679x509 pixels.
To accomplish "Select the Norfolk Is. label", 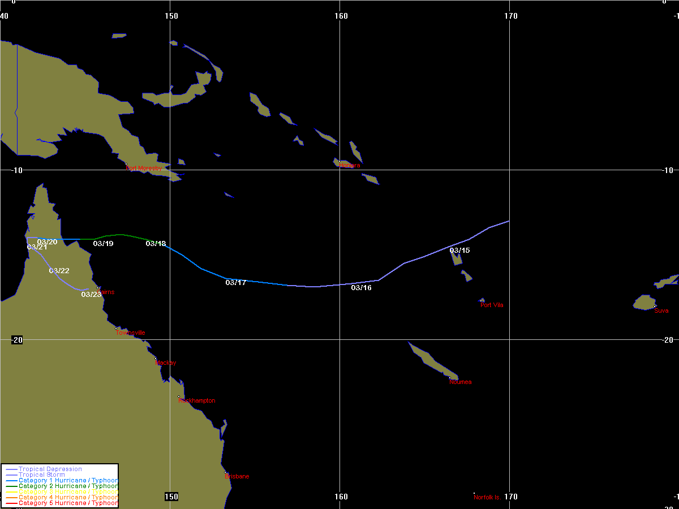I will click(488, 497).
